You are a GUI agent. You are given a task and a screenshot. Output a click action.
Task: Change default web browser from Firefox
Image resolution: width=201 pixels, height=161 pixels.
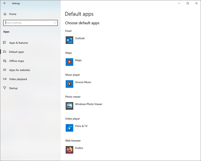pos(74,150)
